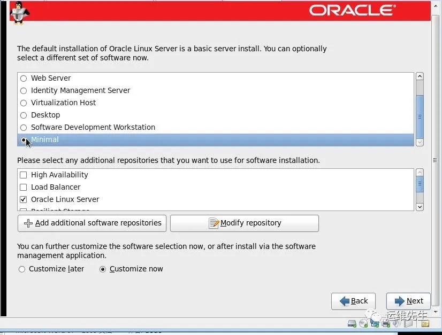Click 'Software Development Workstation' label text
Viewport: 442px width, 335px height.
pos(93,127)
